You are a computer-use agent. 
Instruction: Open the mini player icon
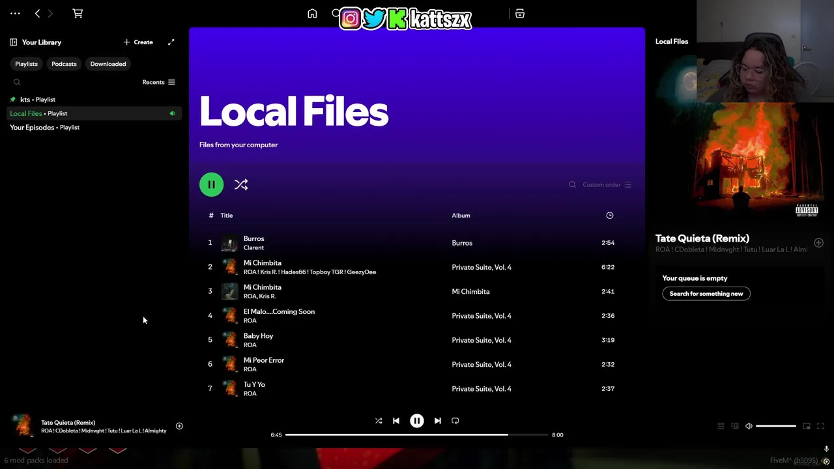807,426
